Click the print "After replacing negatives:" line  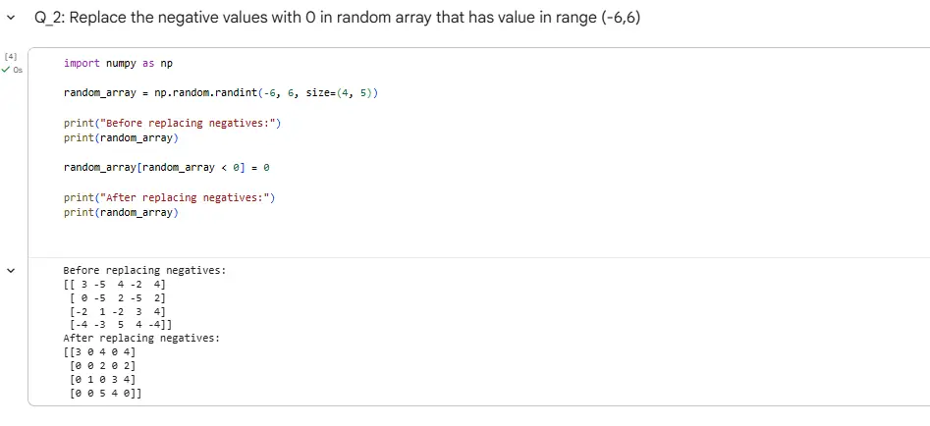pos(170,197)
